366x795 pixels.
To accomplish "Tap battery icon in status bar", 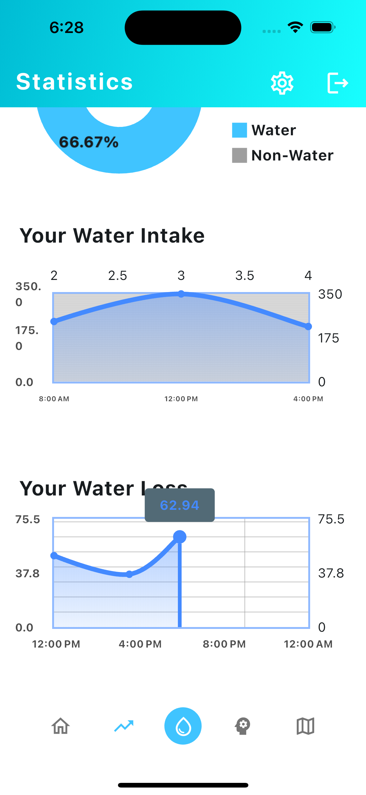I will (x=323, y=27).
